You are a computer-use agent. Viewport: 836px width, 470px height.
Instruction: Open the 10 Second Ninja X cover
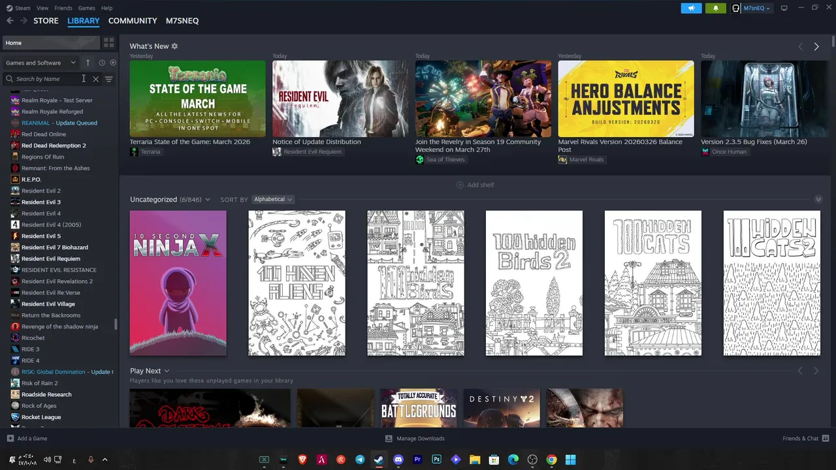tap(178, 283)
